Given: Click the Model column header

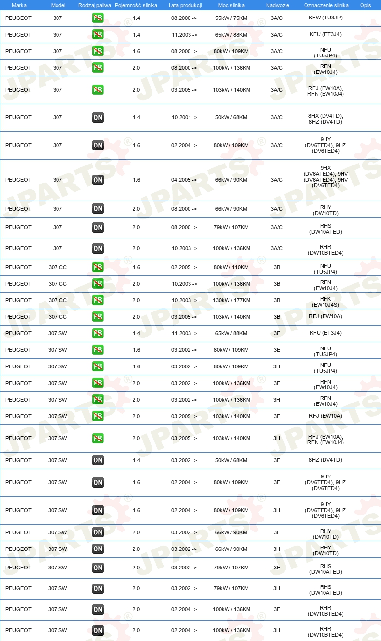Looking at the screenshot, I should [x=58, y=5].
